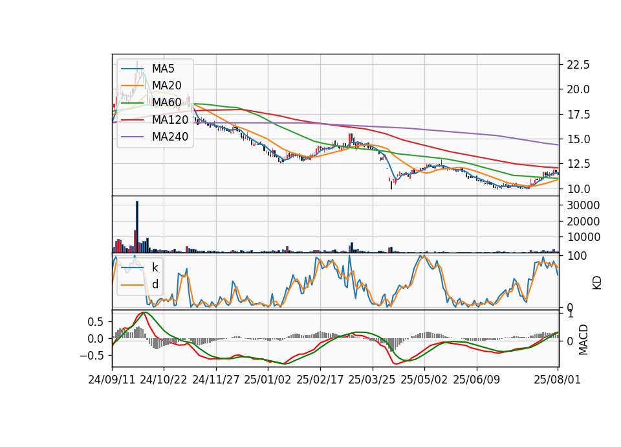Click the 25/03/25 date tick label
Image resolution: width=621 pixels, height=447 pixels.
(x=372, y=380)
